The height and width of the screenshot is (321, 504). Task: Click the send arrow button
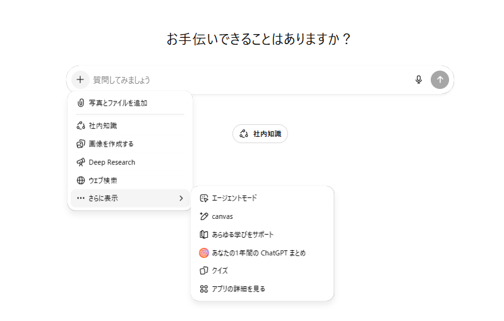pos(440,79)
